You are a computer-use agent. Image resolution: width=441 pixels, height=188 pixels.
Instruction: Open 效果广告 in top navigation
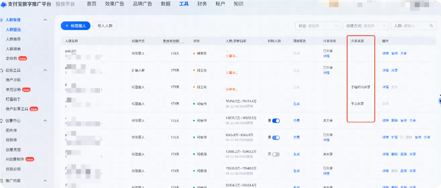(x=114, y=4)
